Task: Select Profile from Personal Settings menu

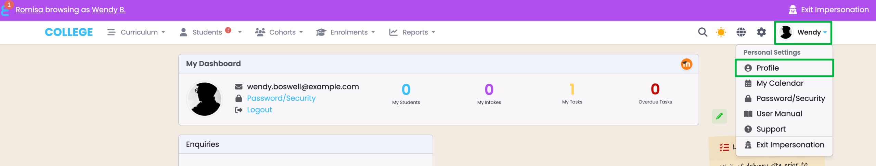Action: (x=768, y=68)
